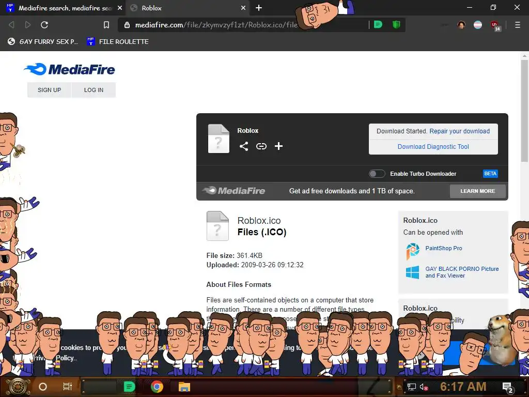Enable the Turbo Downloader toggle

click(x=377, y=174)
